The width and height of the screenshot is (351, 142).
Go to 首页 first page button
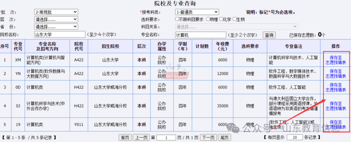pyautogui.click(x=125, y=137)
